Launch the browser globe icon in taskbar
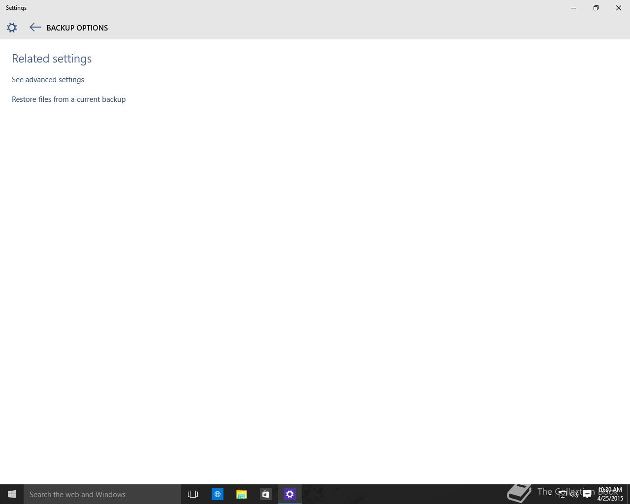This screenshot has width=630, height=504. [x=217, y=494]
